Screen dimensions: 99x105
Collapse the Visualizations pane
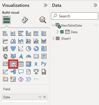[x=46, y=5]
